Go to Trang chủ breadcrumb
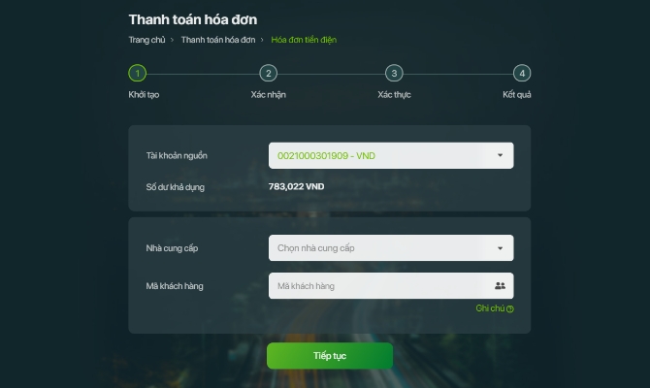This screenshot has width=650, height=388. (x=146, y=40)
